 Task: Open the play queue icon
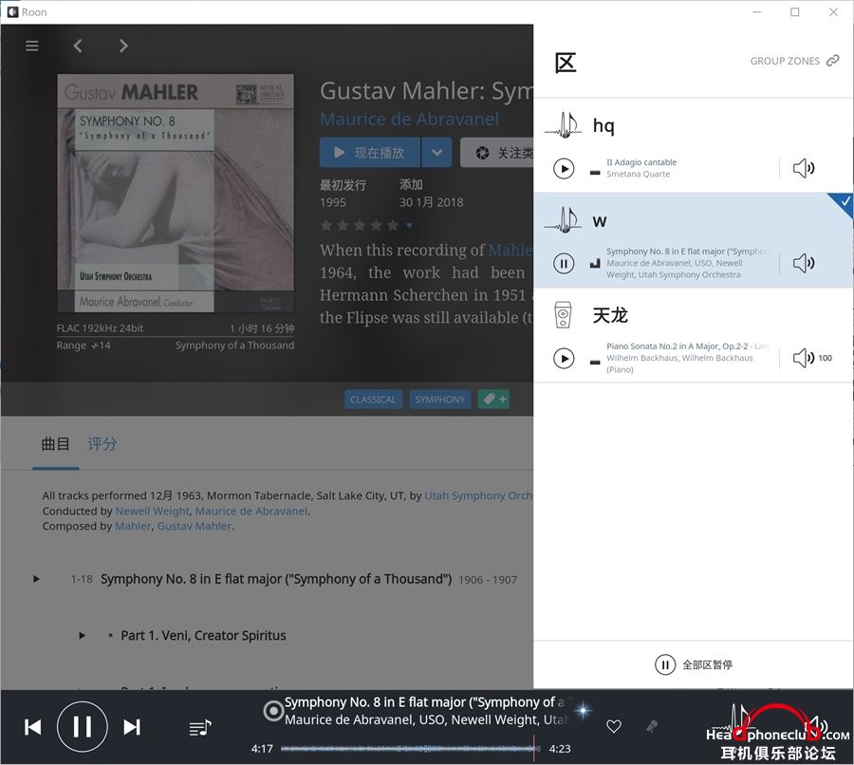click(200, 727)
